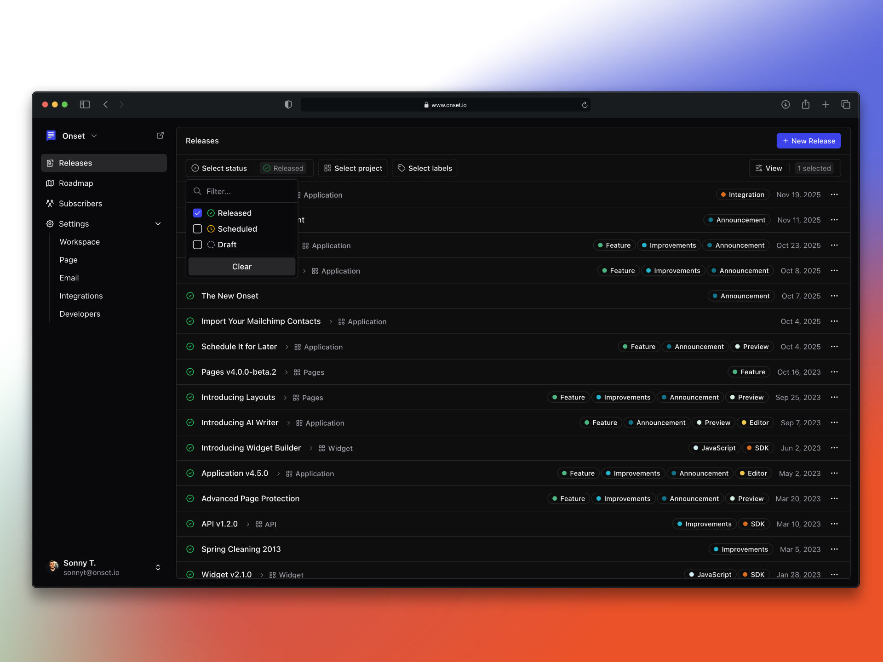Collapse the Settings section chevron

pyautogui.click(x=158, y=224)
